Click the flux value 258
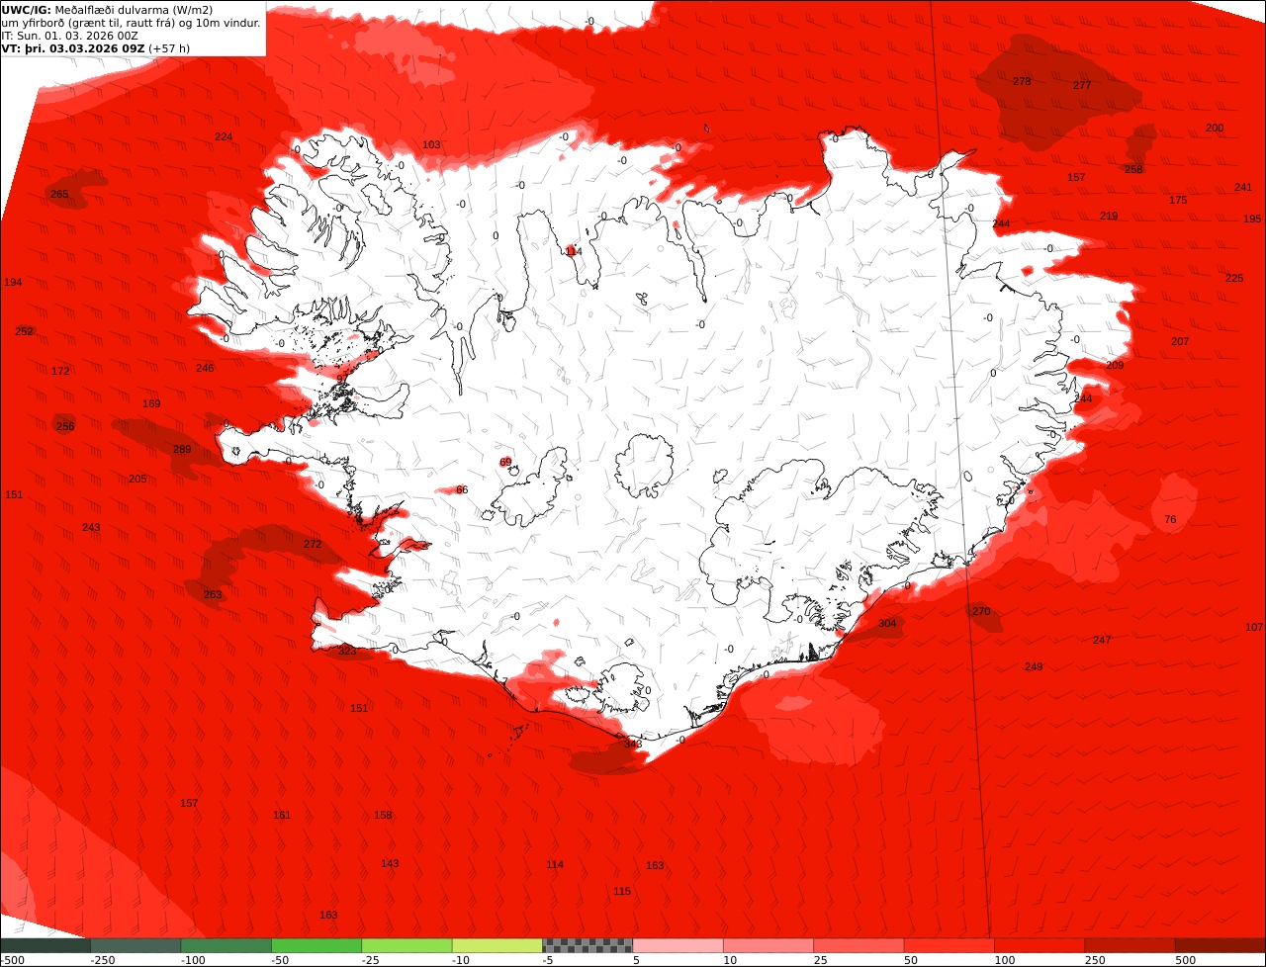This screenshot has width=1266, height=967. 1133,169
